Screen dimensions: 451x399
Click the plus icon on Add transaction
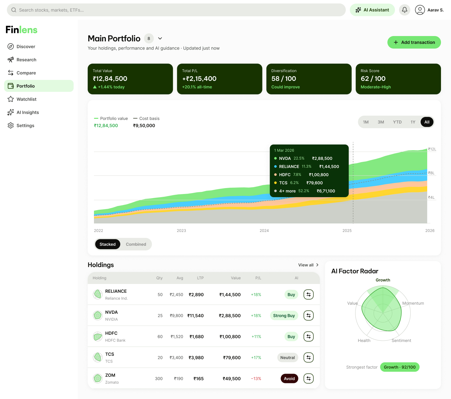coord(396,42)
